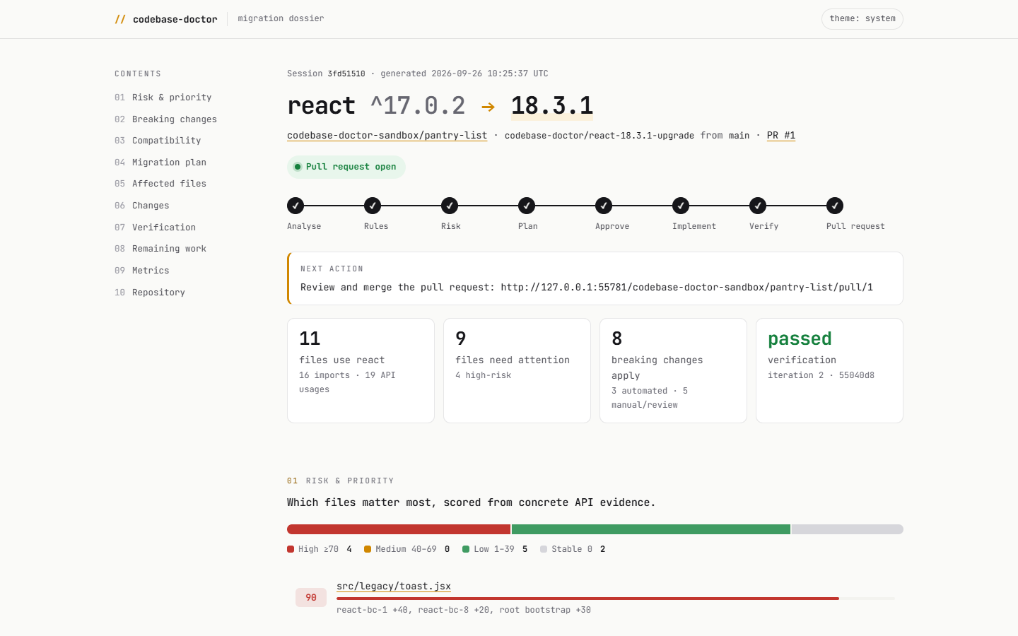Click the 01 RISK & PRIORITY heading
This screenshot has height=636, width=1018.
pyautogui.click(x=340, y=481)
